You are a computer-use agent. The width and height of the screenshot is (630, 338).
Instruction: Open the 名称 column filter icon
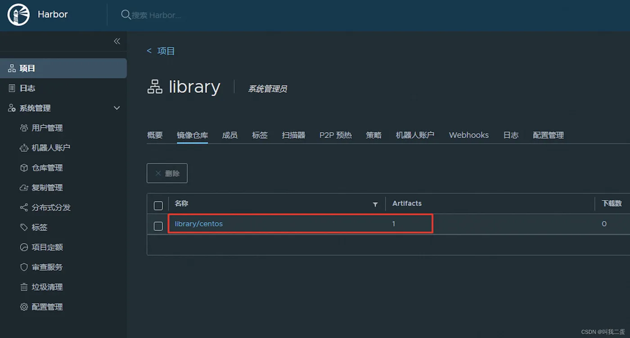pyautogui.click(x=375, y=204)
